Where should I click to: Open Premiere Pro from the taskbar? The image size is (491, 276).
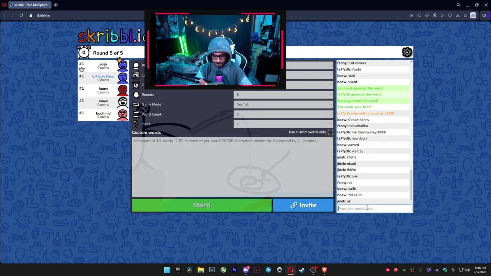click(234, 270)
